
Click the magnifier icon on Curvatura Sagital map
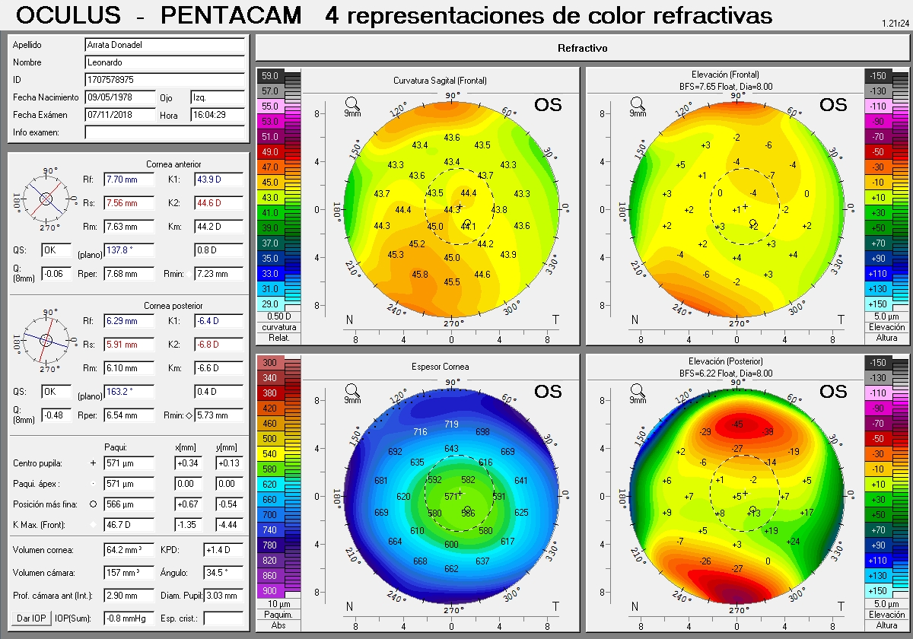pyautogui.click(x=352, y=103)
